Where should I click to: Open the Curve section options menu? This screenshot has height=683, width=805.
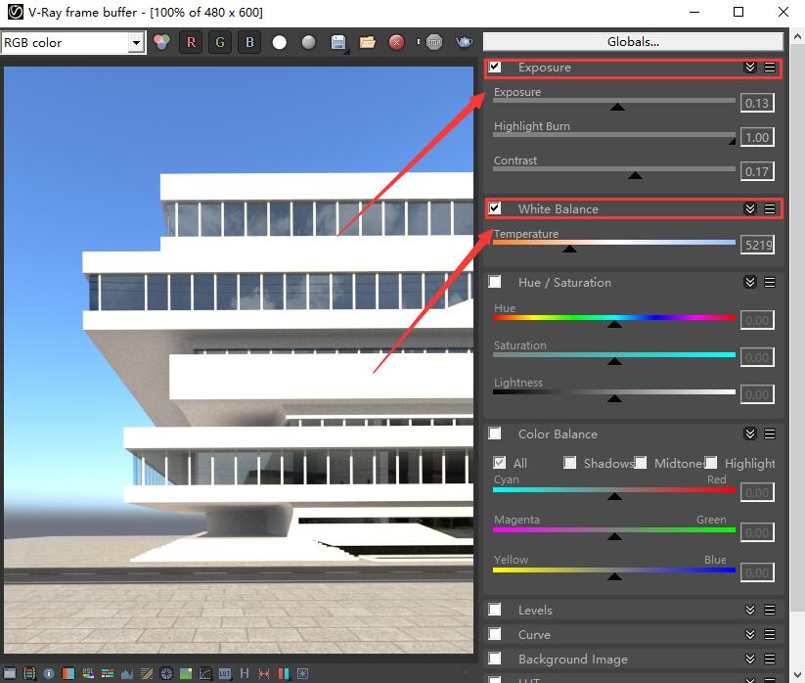point(770,634)
